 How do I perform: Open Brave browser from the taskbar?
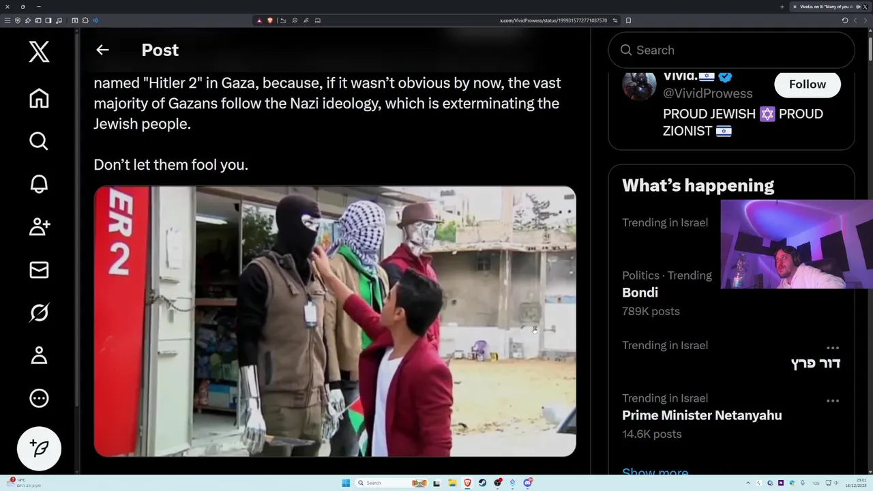pyautogui.click(x=467, y=483)
